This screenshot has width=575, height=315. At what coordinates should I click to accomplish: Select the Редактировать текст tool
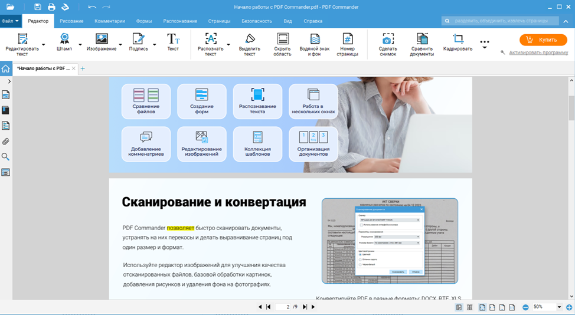(22, 44)
